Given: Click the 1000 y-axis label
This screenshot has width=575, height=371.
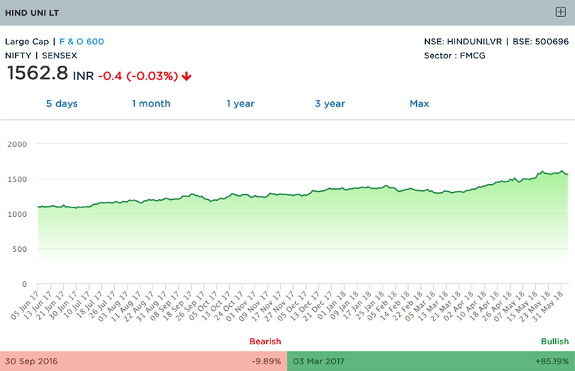Looking at the screenshot, I should (17, 214).
